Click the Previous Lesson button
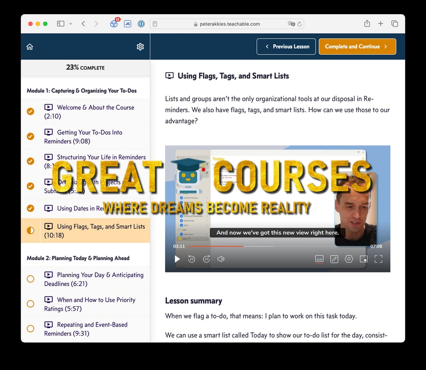The height and width of the screenshot is (370, 426). coord(286,47)
